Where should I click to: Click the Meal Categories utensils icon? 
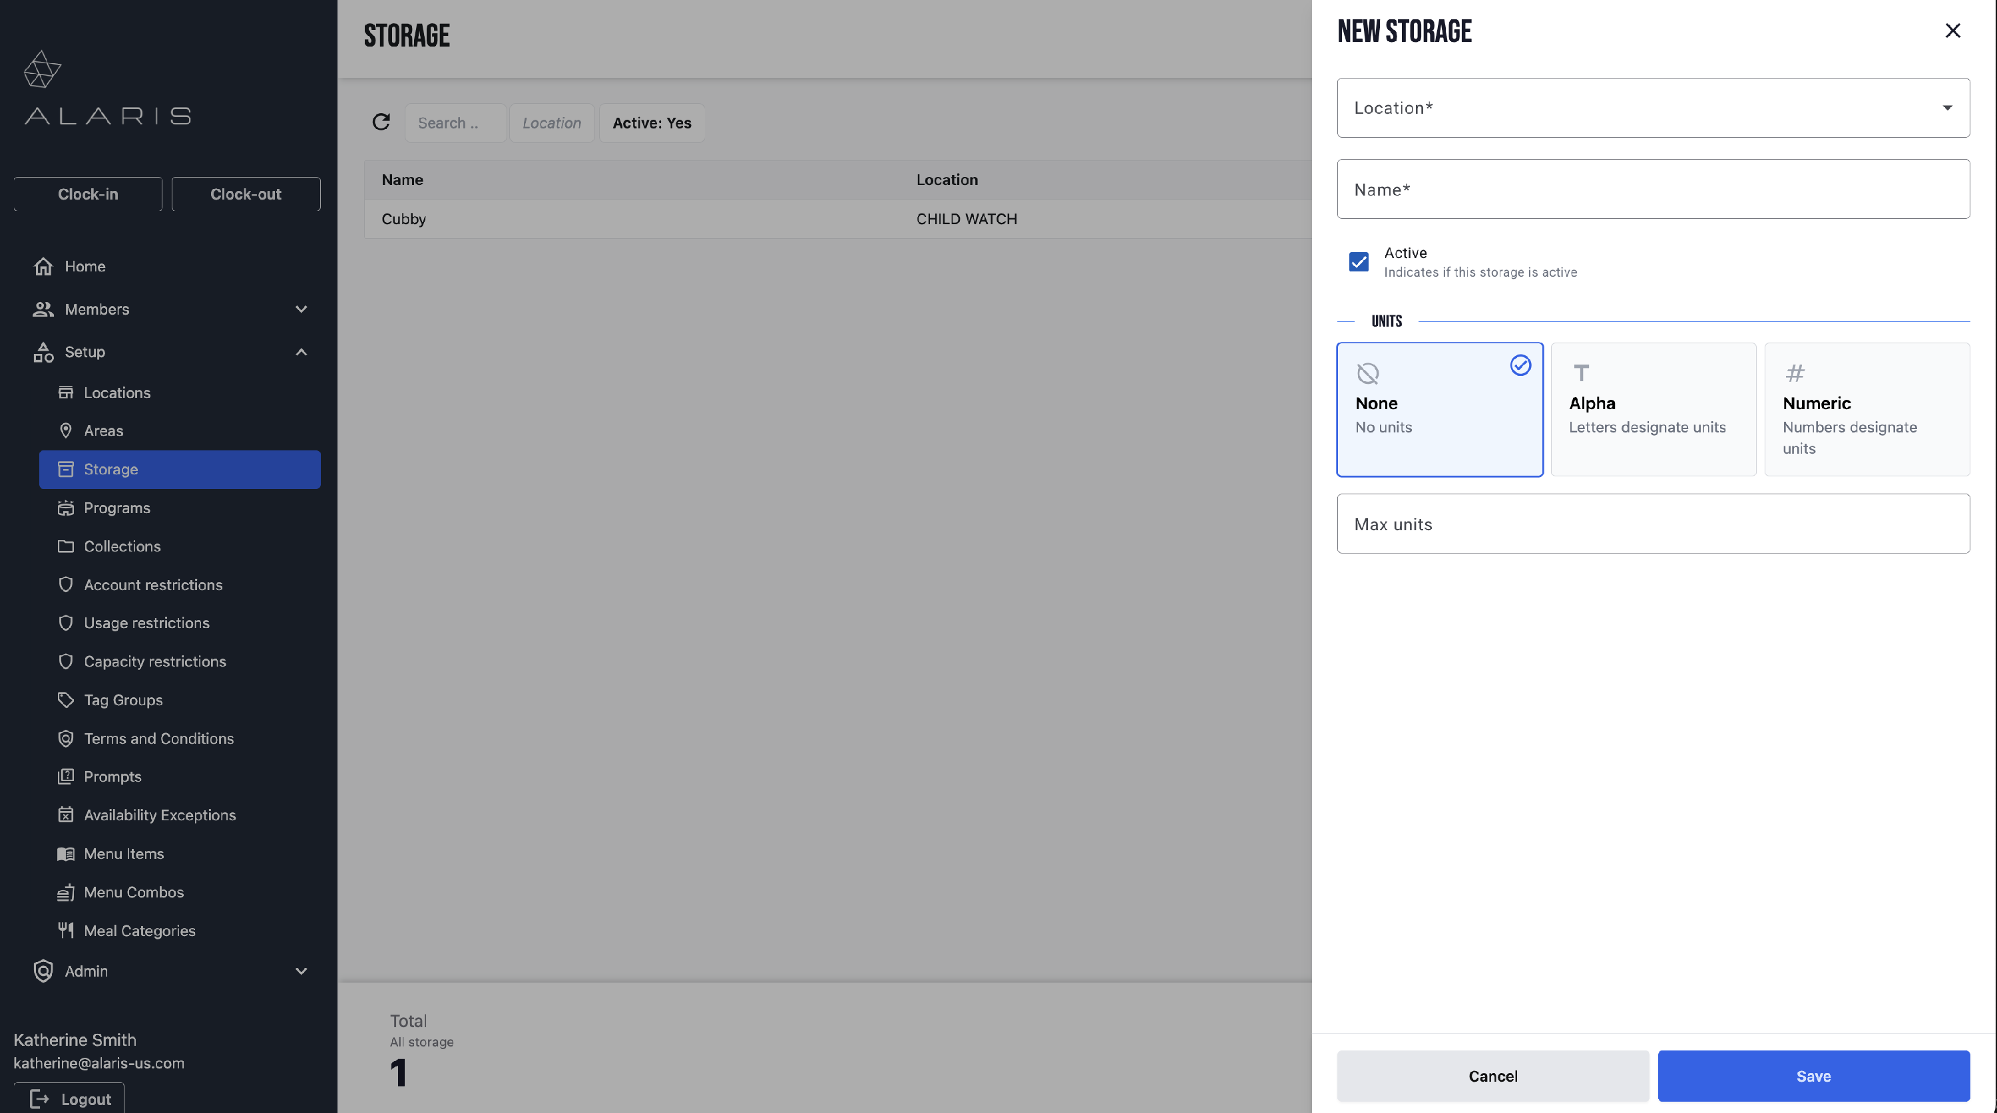[x=66, y=930]
